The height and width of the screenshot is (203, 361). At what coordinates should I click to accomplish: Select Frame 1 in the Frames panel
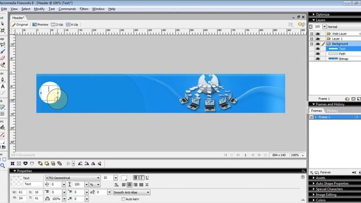click(x=335, y=117)
